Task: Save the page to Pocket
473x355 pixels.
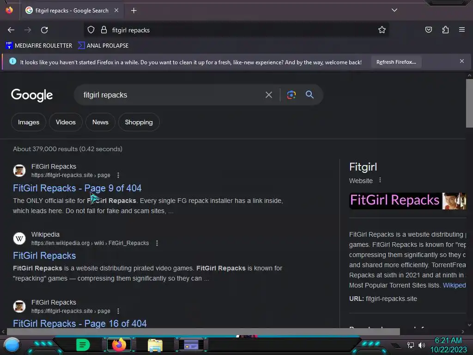Action: pyautogui.click(x=428, y=30)
